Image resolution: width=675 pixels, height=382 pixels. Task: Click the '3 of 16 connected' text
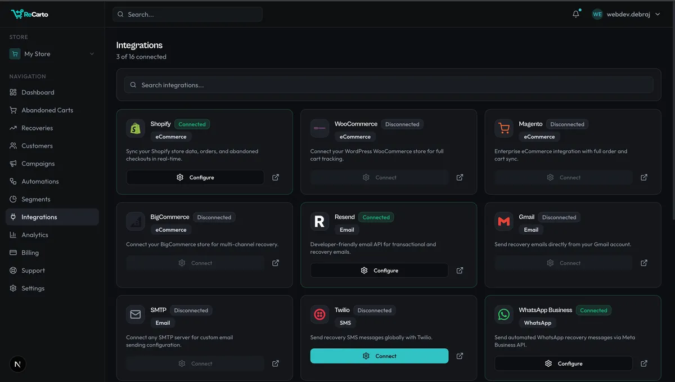(141, 57)
